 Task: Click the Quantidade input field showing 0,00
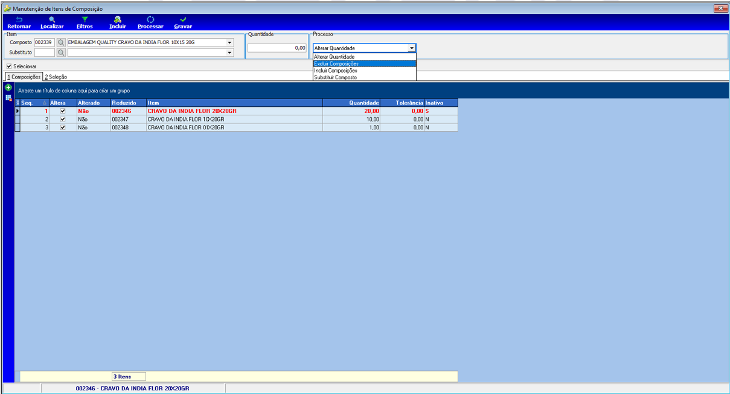tap(277, 48)
